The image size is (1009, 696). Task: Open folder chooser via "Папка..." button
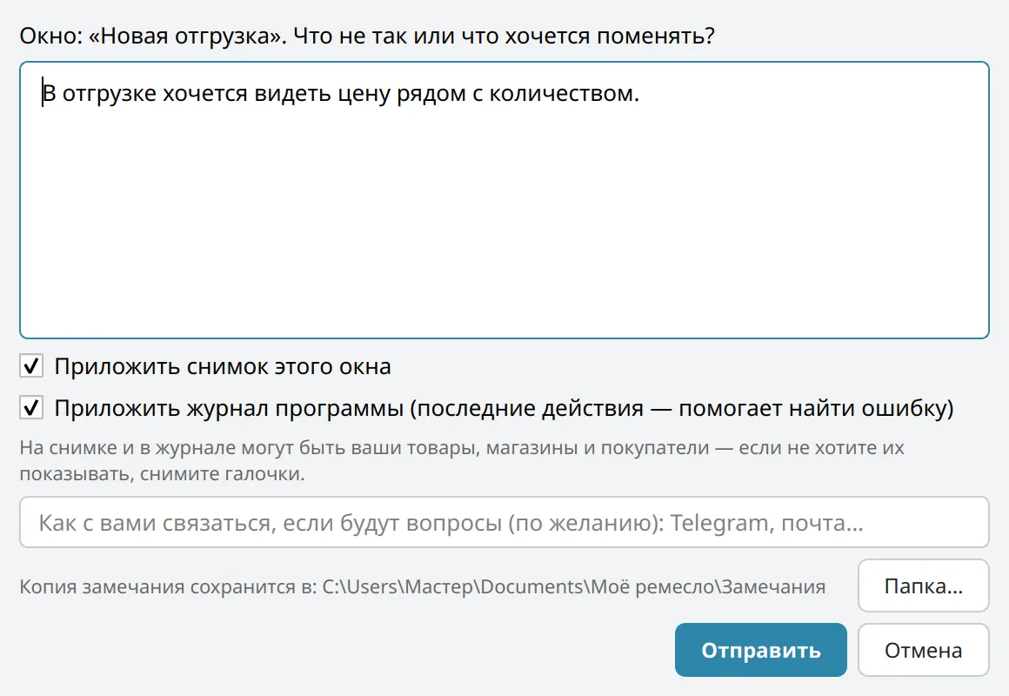coord(924,586)
